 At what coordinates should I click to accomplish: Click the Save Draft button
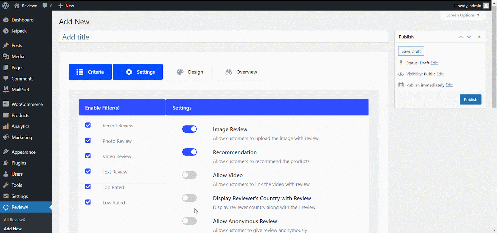(411, 51)
